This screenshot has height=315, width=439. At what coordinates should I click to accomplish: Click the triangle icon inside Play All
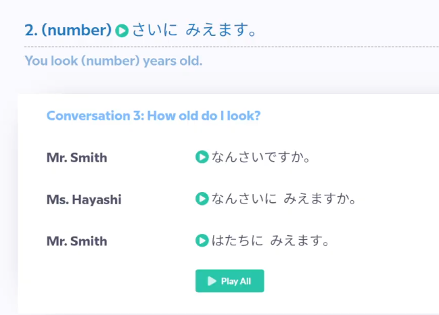212,281
